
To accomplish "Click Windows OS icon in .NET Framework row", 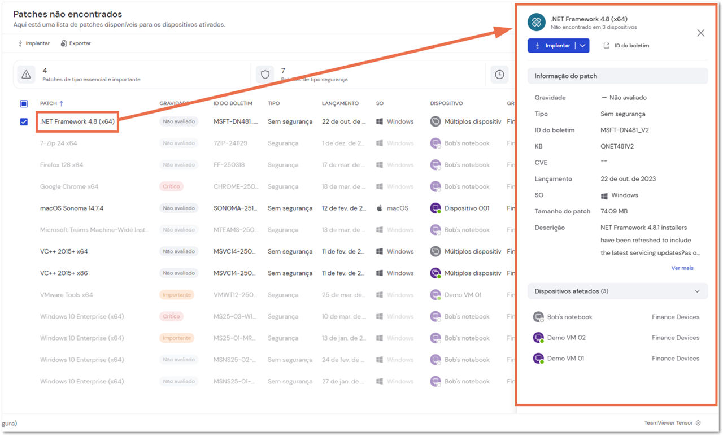I will click(380, 121).
